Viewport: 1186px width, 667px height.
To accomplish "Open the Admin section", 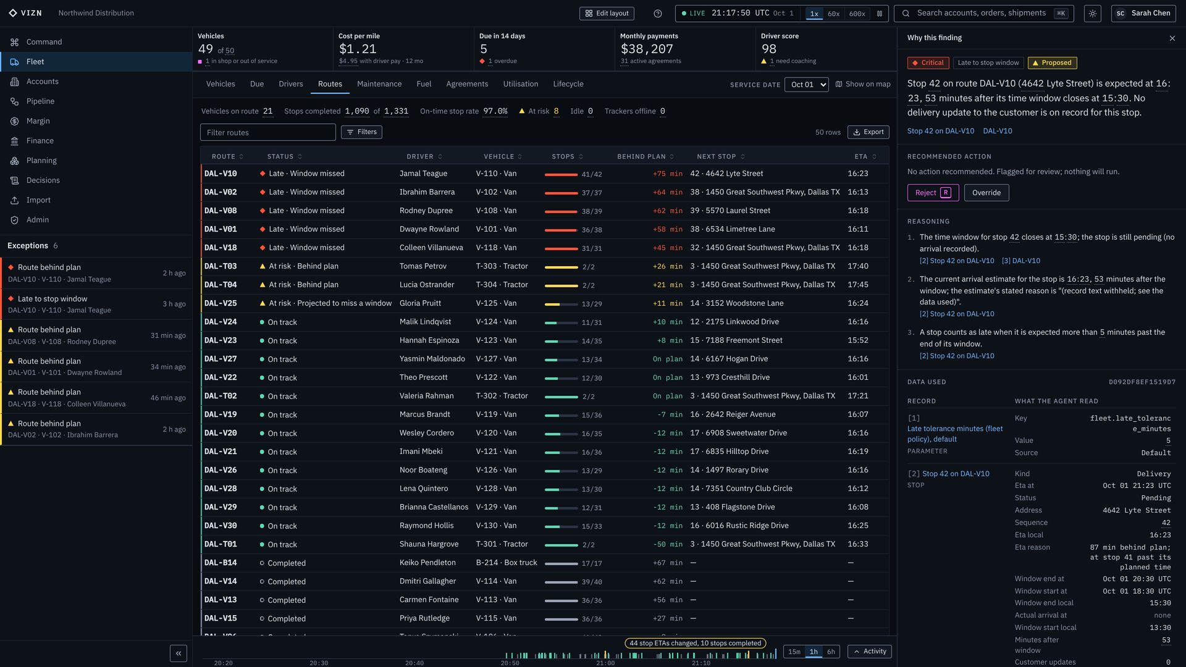I will point(96,220).
